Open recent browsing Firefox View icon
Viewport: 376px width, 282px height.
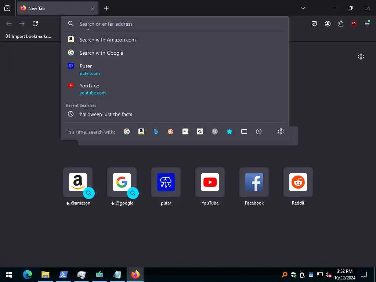7,8
